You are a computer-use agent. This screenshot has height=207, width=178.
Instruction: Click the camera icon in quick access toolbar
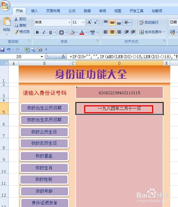(40, 50)
